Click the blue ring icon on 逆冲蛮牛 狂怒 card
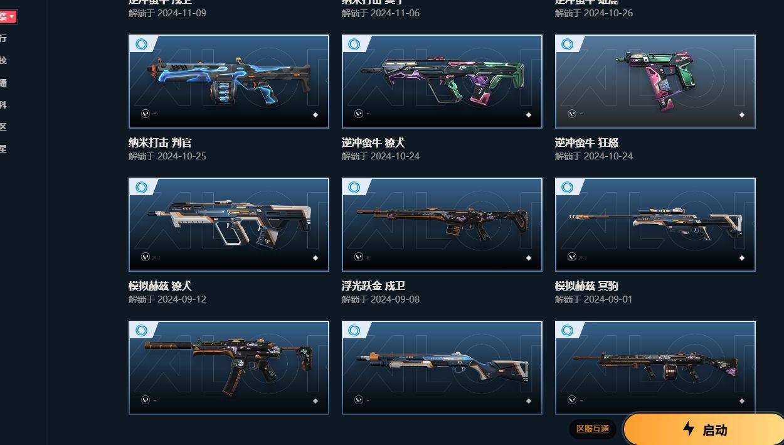784x445 pixels. tap(567, 45)
